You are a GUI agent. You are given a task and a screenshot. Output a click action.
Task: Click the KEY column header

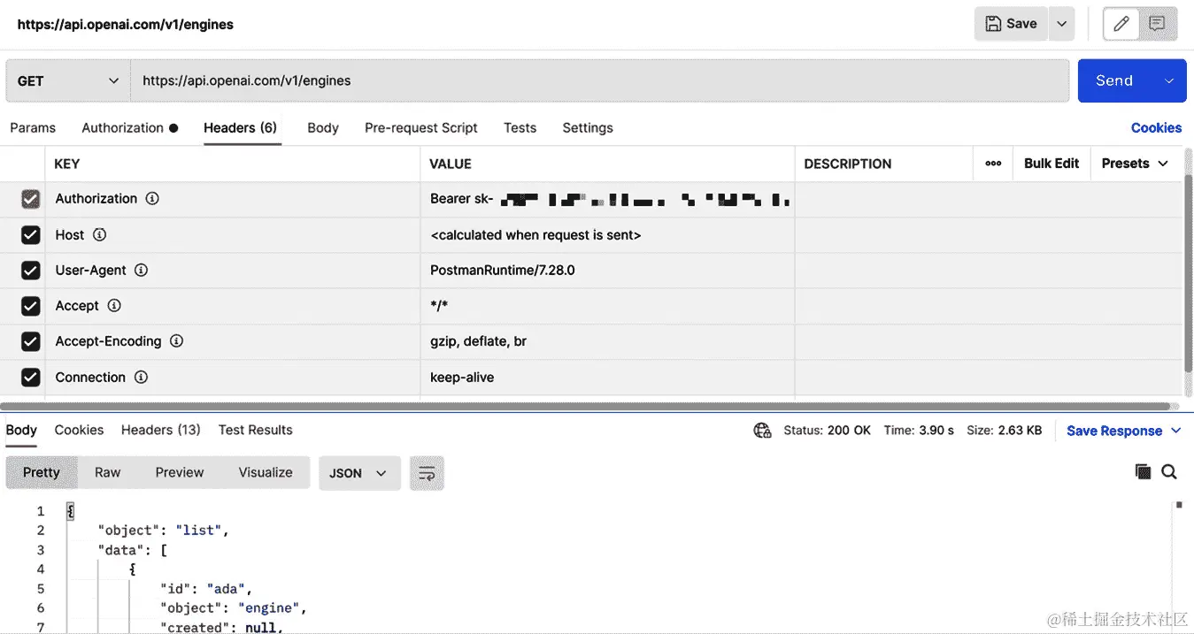(x=67, y=164)
